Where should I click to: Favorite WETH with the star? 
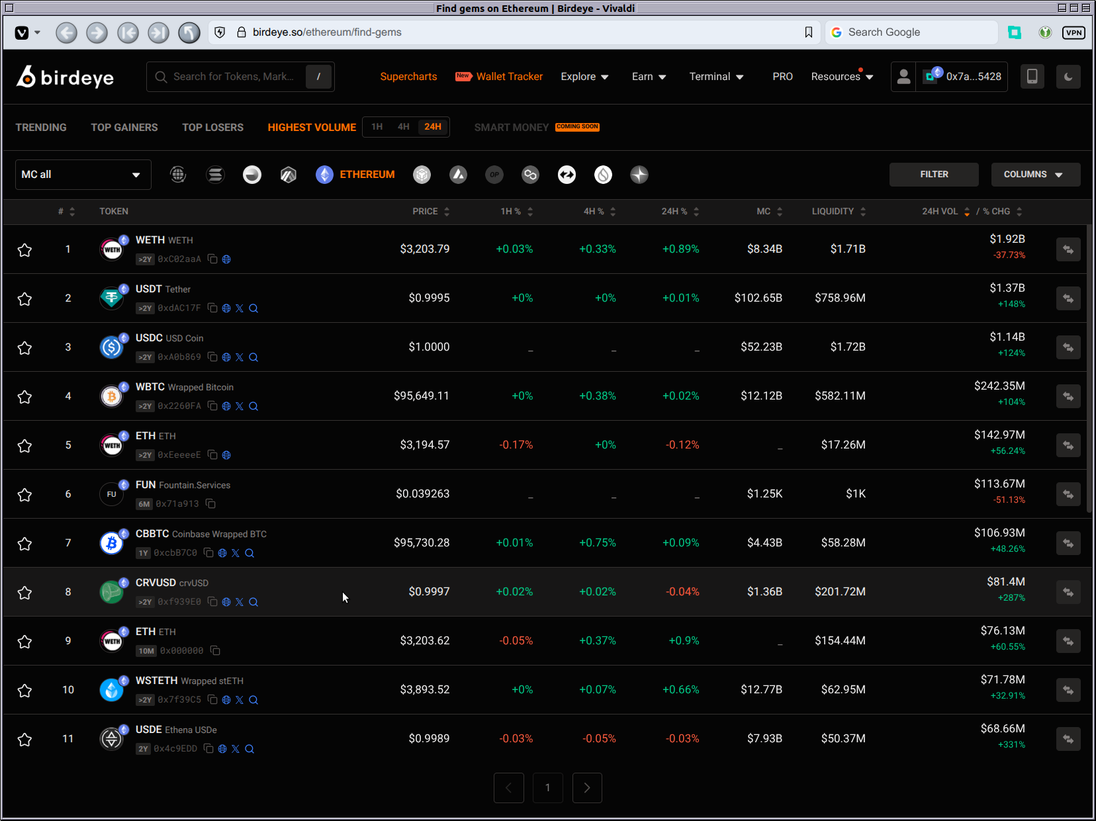click(x=24, y=250)
